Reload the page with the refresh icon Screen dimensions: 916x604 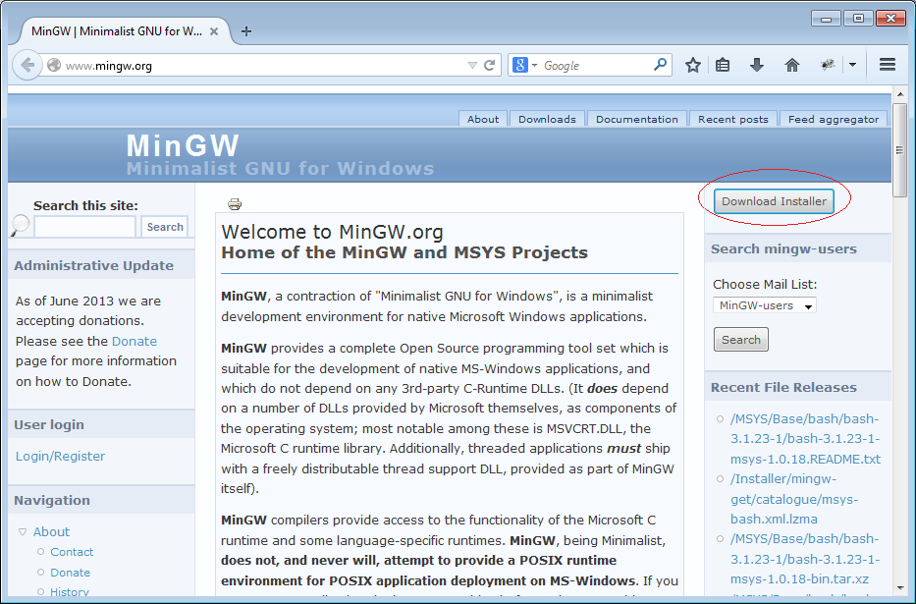tap(490, 65)
